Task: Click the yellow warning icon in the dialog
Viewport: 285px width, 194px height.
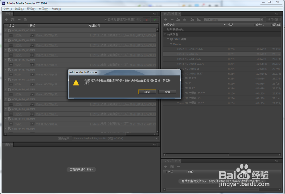Action: [x=76, y=83]
